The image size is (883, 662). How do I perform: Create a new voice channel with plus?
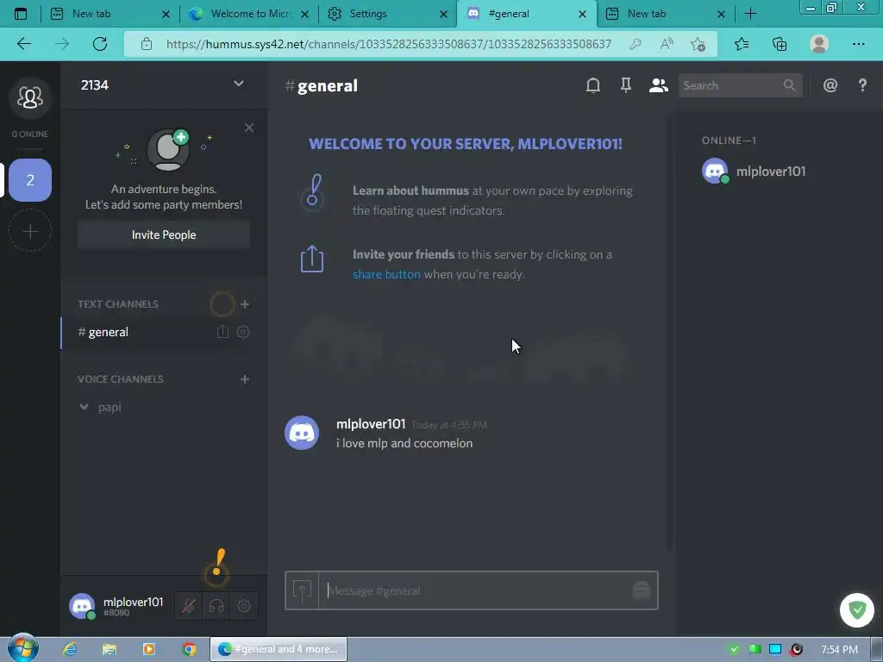[244, 379]
